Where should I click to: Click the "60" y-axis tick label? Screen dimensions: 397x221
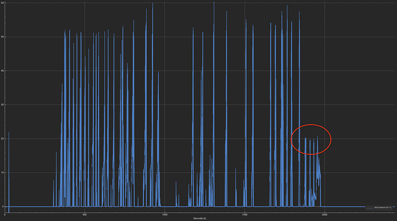point(2,3)
